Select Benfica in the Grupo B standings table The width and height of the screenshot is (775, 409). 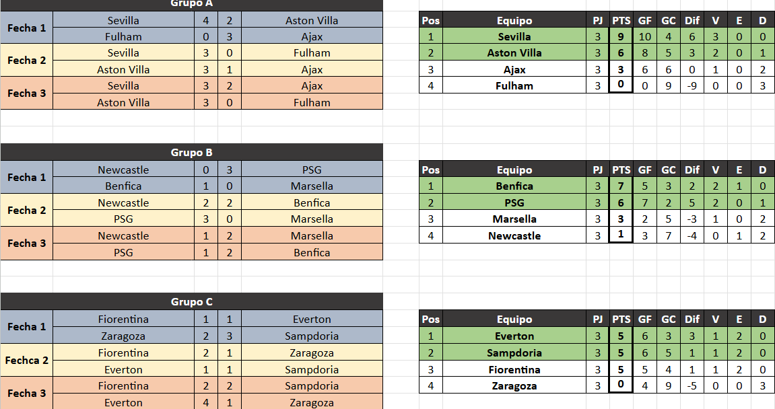pos(514,186)
